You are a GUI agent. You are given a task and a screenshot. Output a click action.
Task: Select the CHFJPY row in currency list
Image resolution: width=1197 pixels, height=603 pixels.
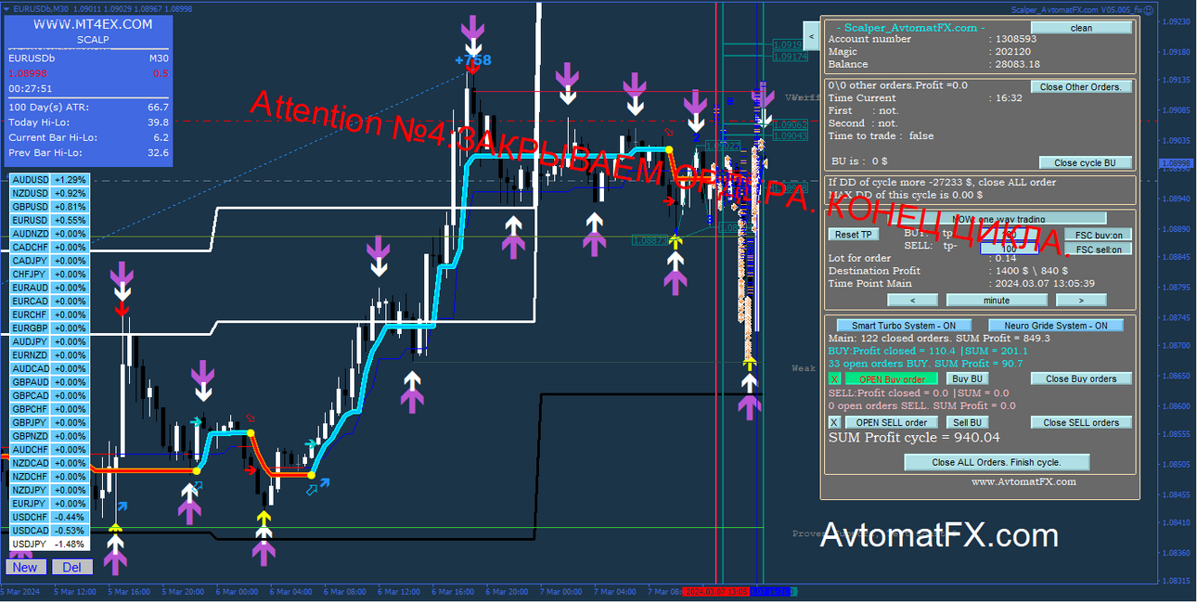(x=49, y=274)
